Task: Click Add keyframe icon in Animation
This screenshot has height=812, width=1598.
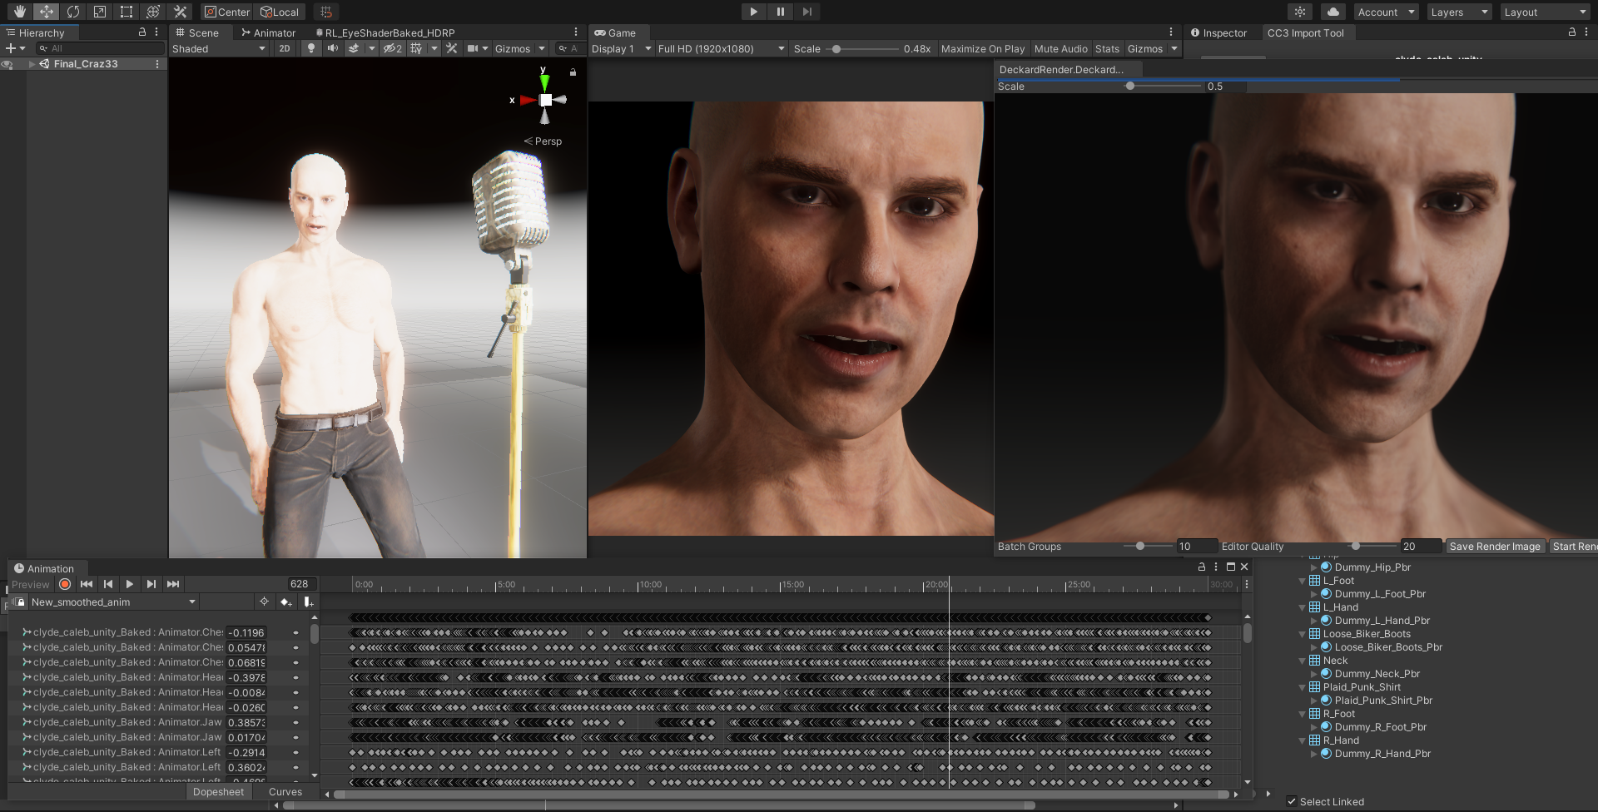Action: tap(286, 602)
